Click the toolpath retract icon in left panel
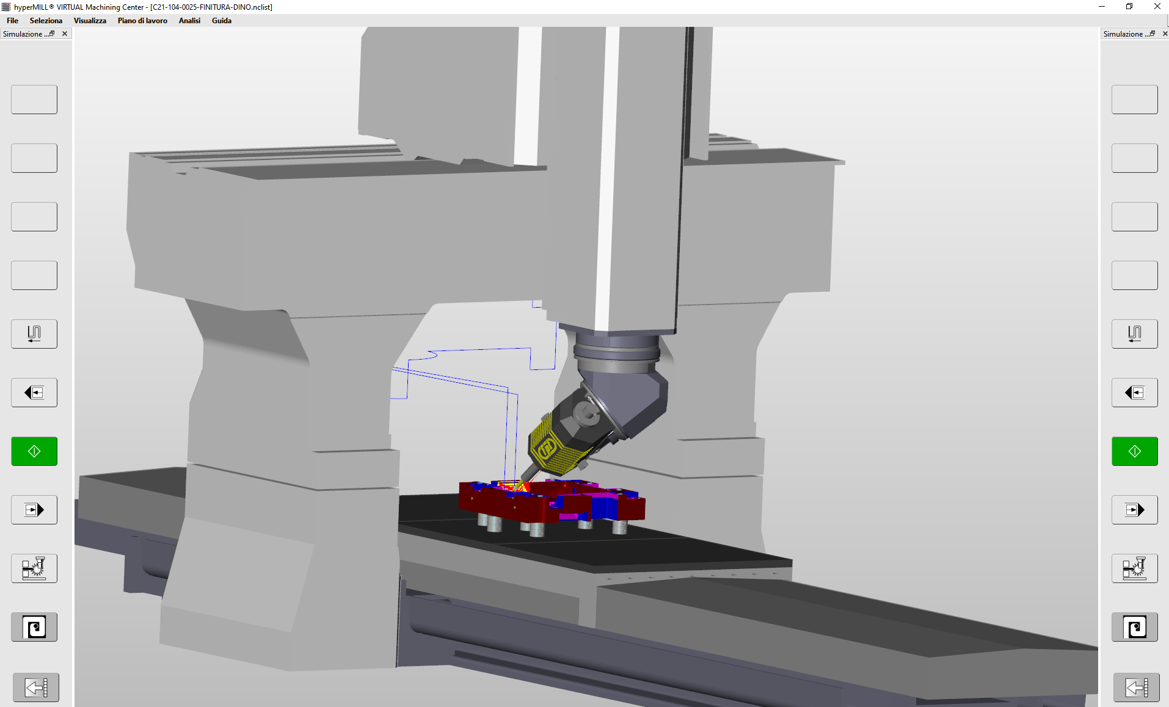 pos(34,334)
